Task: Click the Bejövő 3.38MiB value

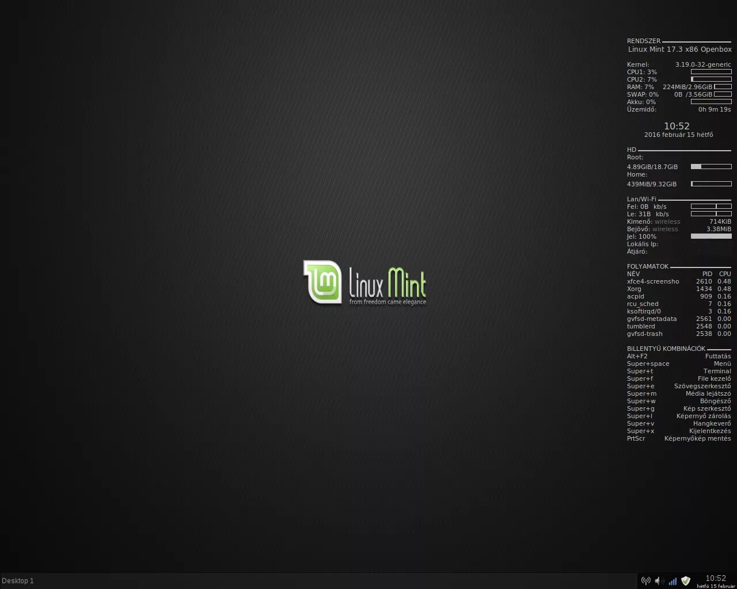Action: [719, 229]
